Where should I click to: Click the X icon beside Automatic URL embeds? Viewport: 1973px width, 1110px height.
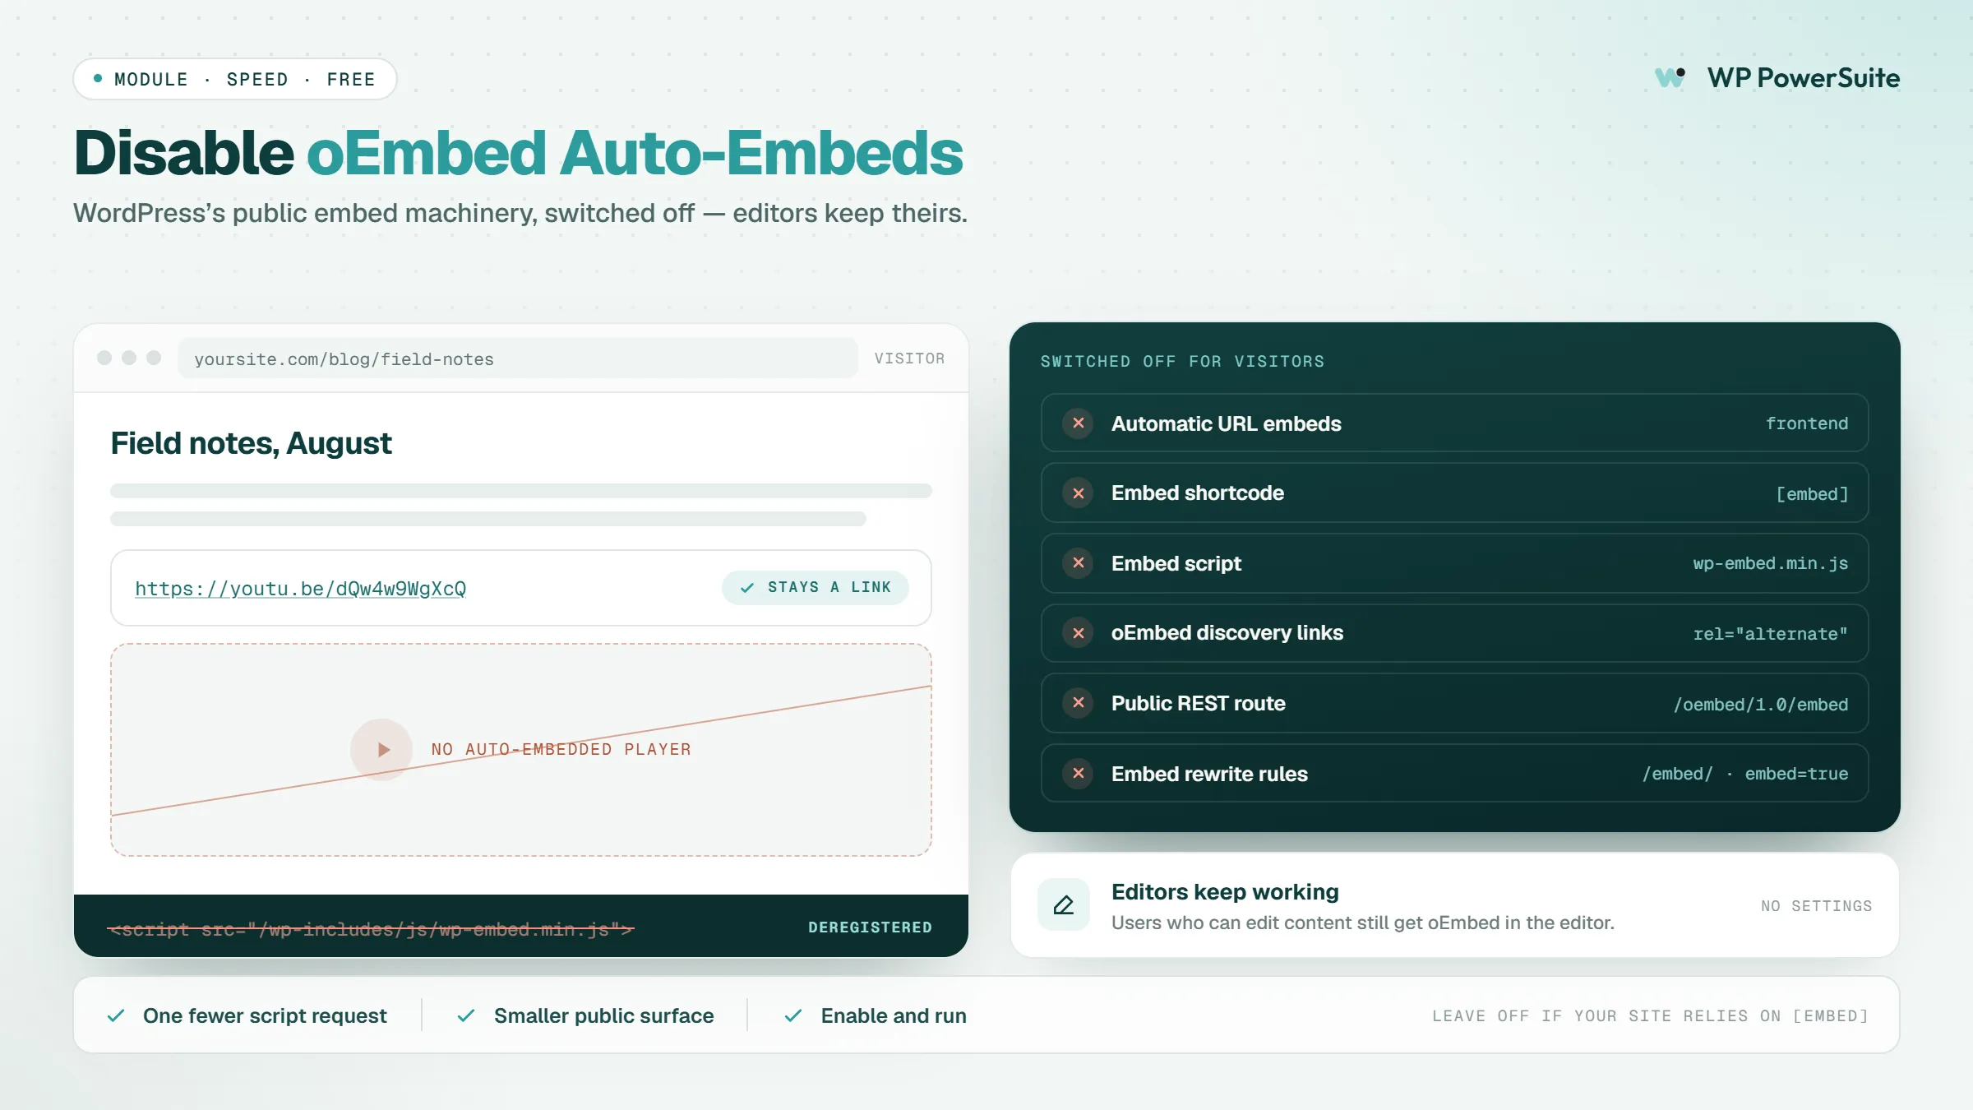point(1078,423)
